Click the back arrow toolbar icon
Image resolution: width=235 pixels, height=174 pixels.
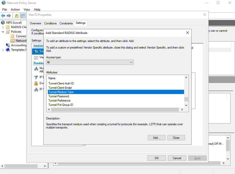point(3,16)
